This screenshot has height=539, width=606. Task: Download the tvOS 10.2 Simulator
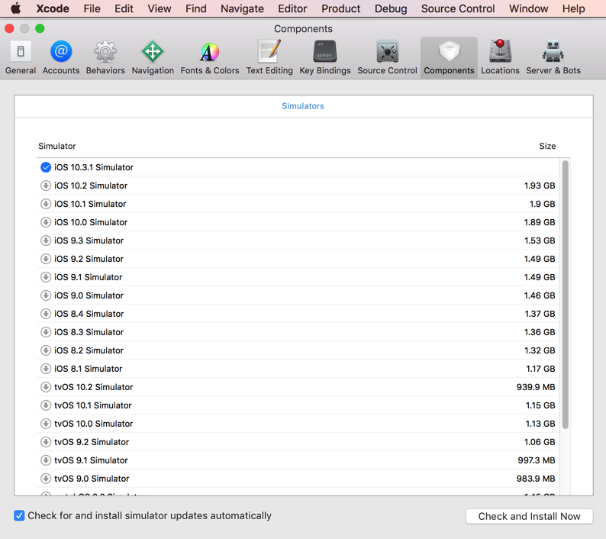click(x=46, y=387)
